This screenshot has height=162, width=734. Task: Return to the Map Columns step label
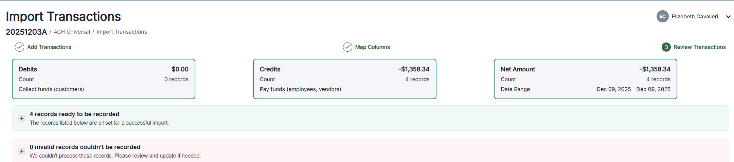pos(372,47)
